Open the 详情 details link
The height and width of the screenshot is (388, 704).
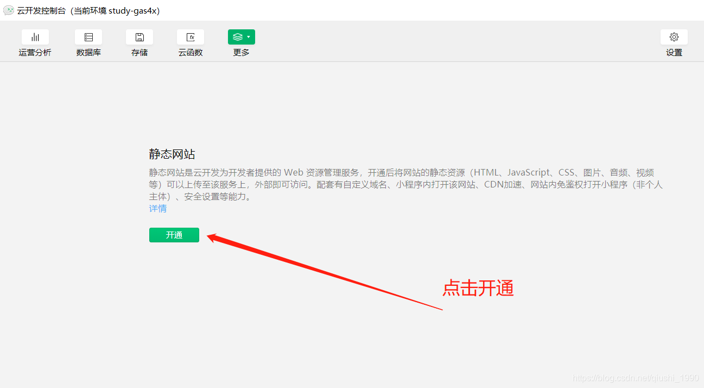[x=158, y=209]
